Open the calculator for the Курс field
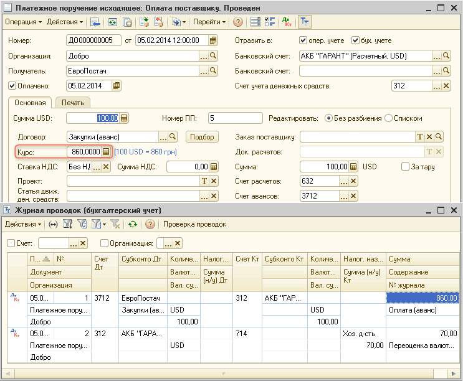The image size is (463, 381). pyautogui.click(x=106, y=152)
